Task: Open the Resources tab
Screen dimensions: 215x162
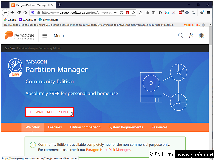Action: pos(159,127)
